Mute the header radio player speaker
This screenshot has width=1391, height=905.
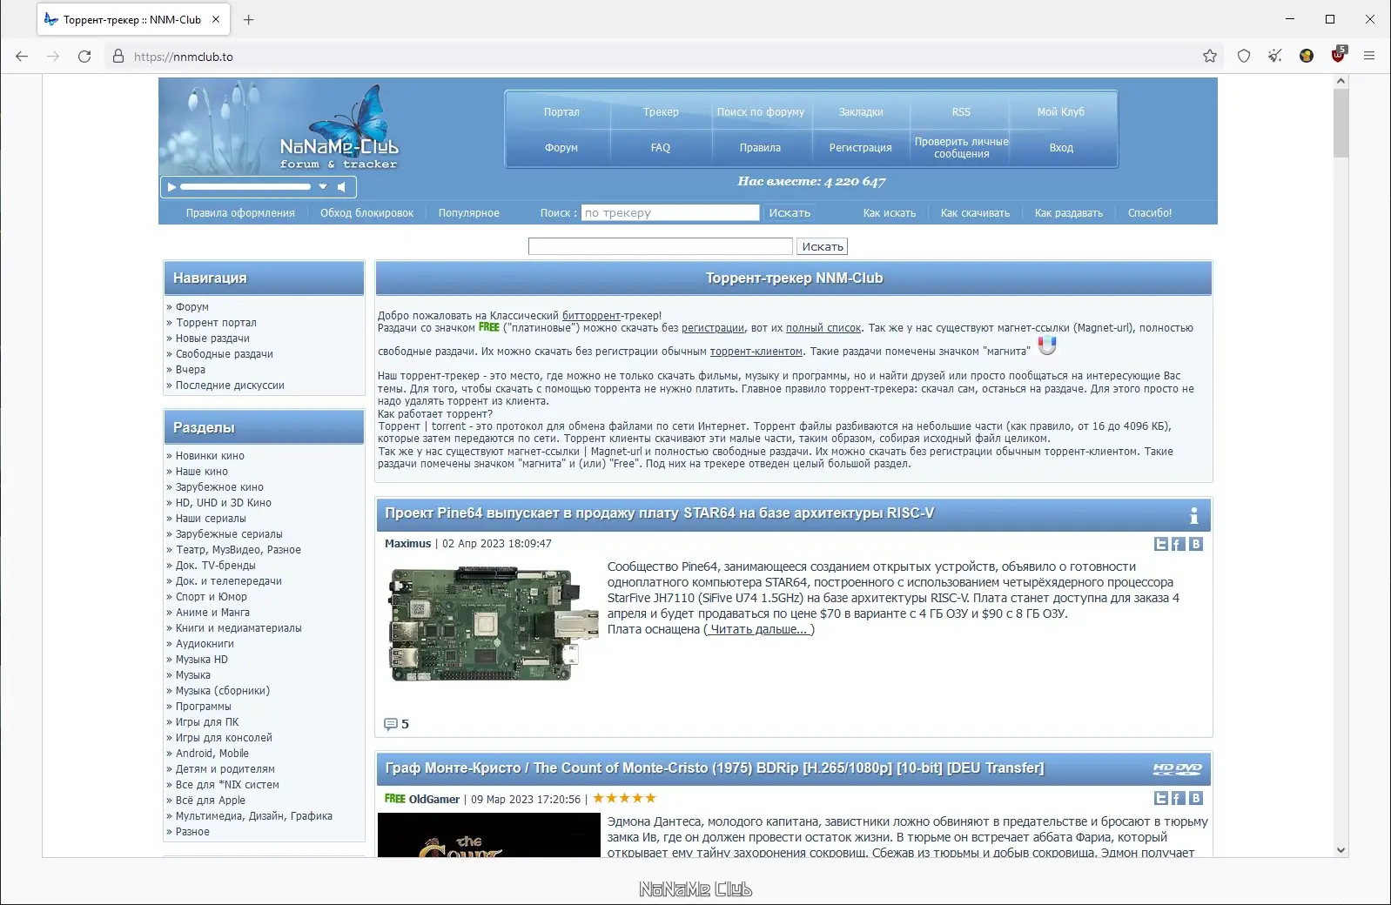[342, 187]
